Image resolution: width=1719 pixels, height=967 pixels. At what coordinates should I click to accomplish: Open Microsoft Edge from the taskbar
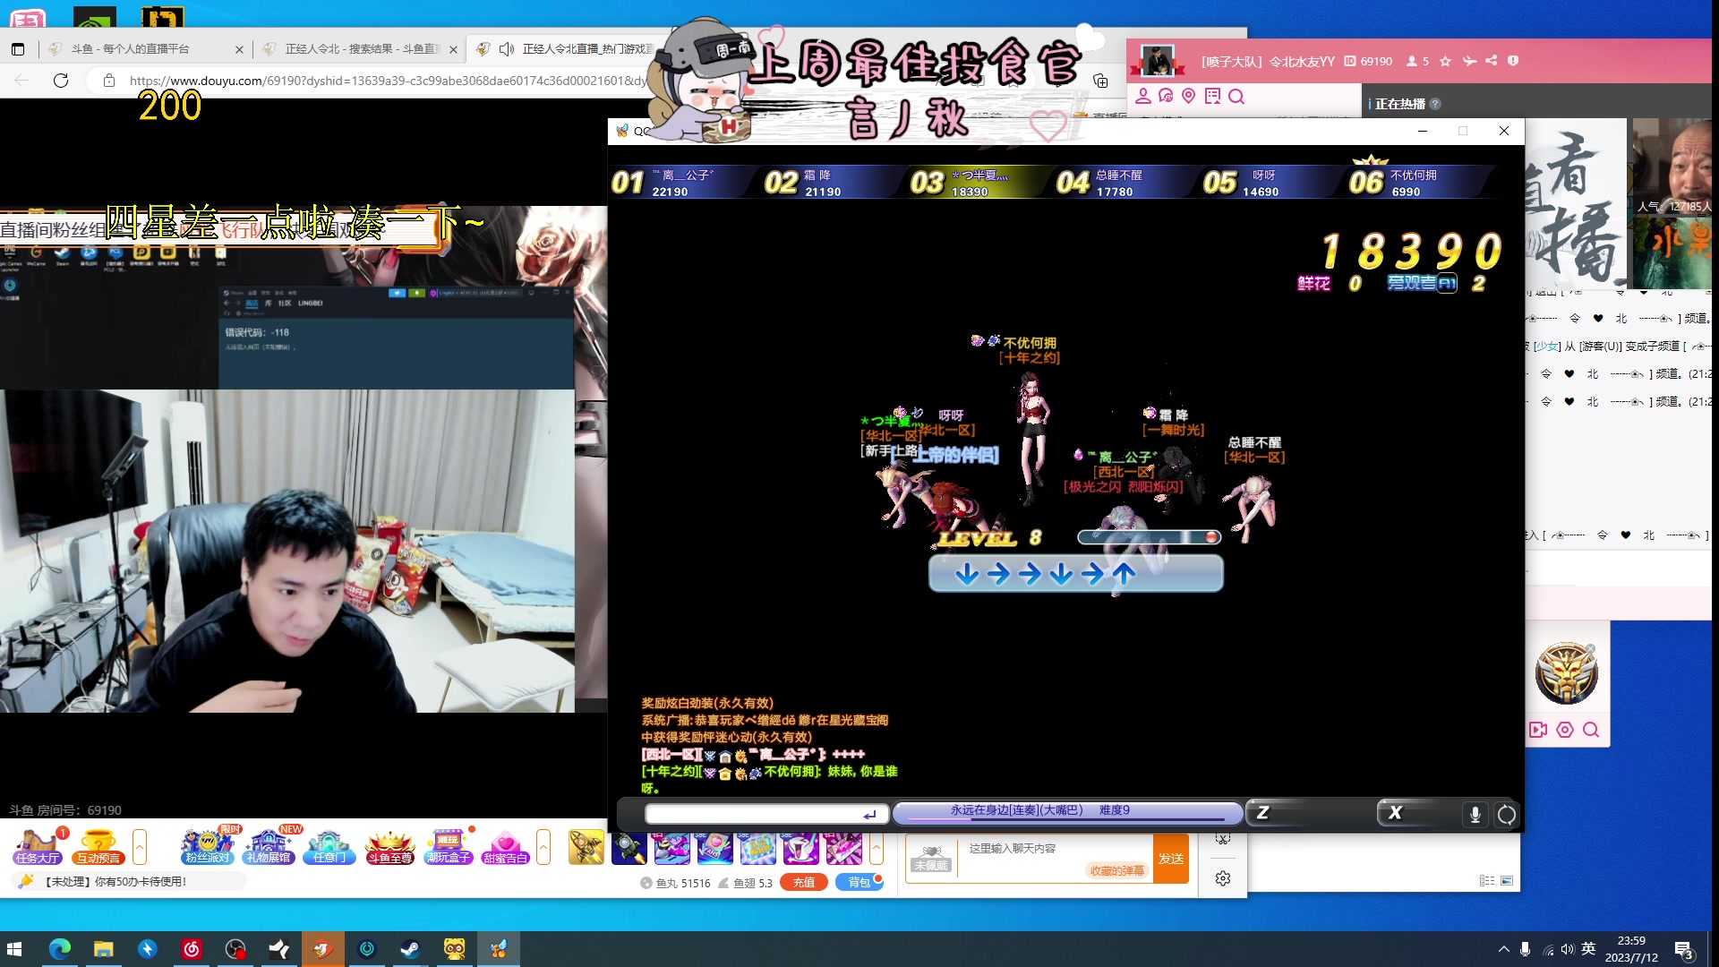pos(59,949)
